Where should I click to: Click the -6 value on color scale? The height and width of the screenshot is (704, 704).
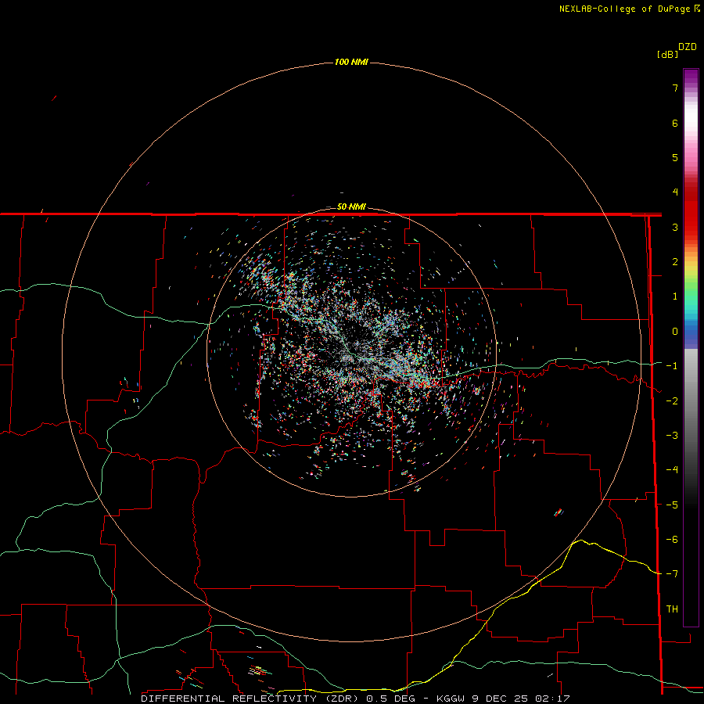point(672,540)
